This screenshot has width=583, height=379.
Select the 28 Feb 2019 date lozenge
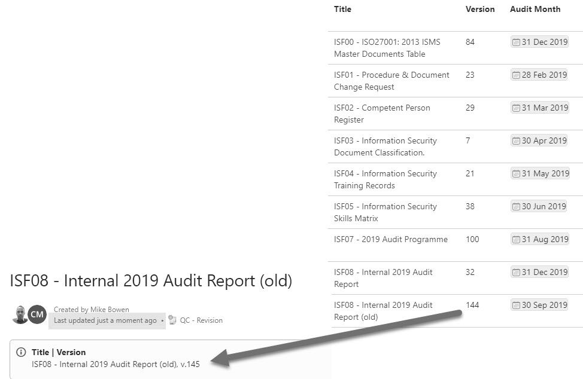(539, 75)
